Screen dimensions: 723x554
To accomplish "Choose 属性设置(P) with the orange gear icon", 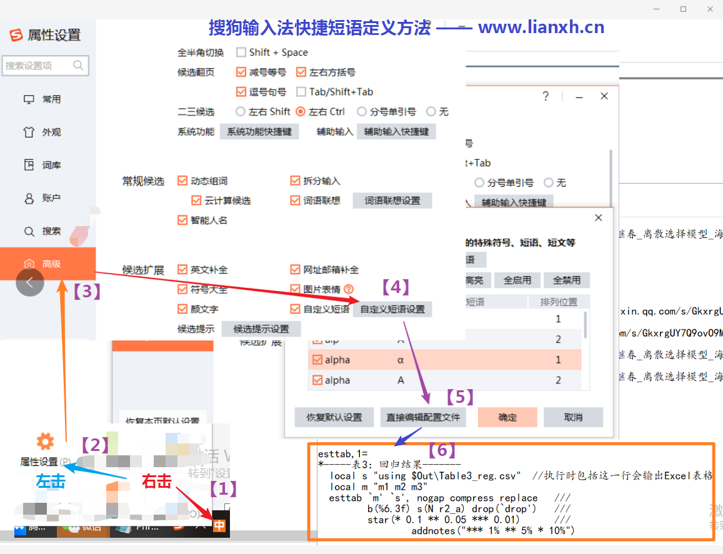I will click(45, 451).
